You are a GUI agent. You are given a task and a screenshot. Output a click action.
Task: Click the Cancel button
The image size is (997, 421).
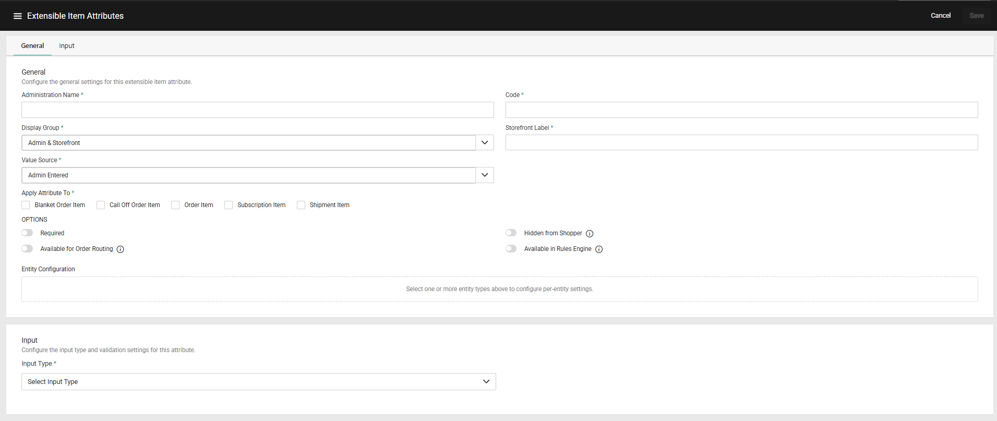tap(941, 16)
